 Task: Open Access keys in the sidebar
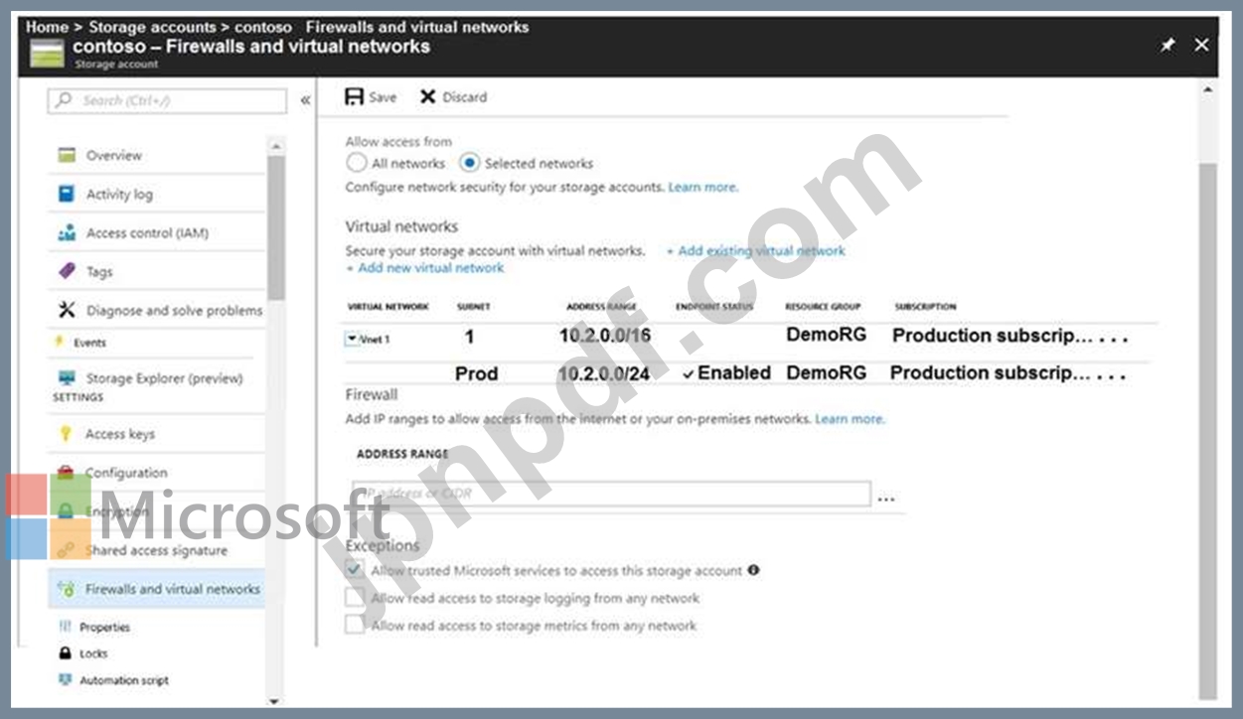tap(120, 434)
